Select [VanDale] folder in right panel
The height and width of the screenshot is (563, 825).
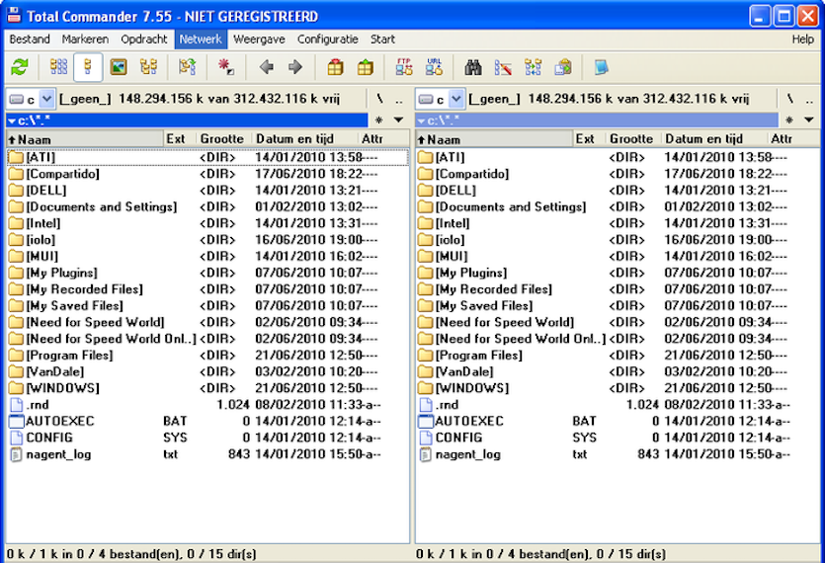pos(618,372)
